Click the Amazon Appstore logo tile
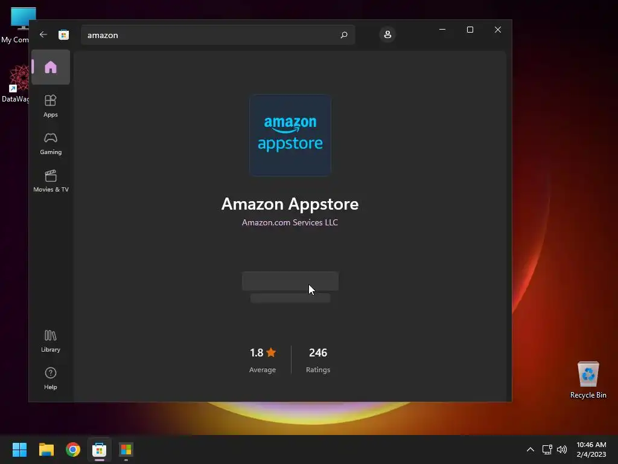 pyautogui.click(x=290, y=135)
